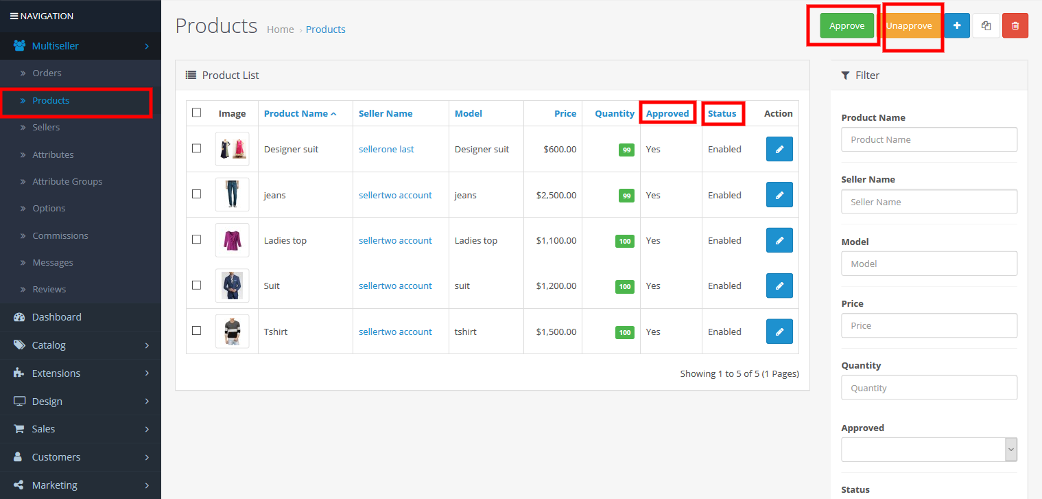Check the Suit row checkbox
The image size is (1042, 499).
[197, 285]
